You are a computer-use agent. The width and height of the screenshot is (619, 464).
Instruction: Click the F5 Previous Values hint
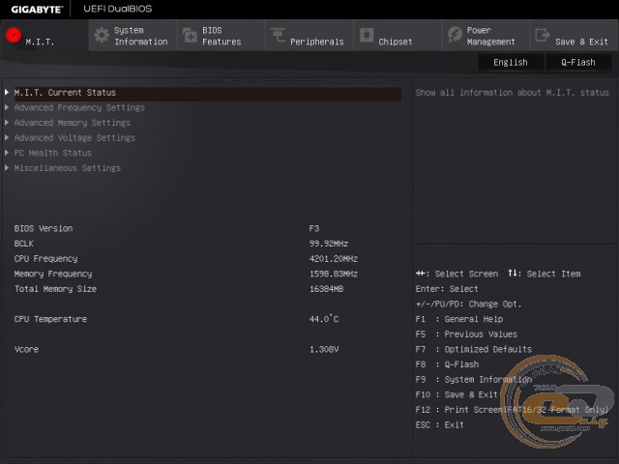466,334
